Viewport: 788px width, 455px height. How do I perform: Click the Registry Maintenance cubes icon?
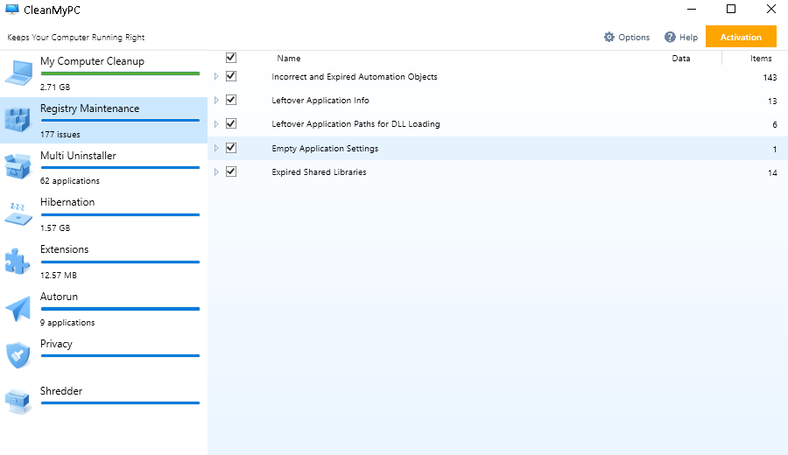point(18,120)
